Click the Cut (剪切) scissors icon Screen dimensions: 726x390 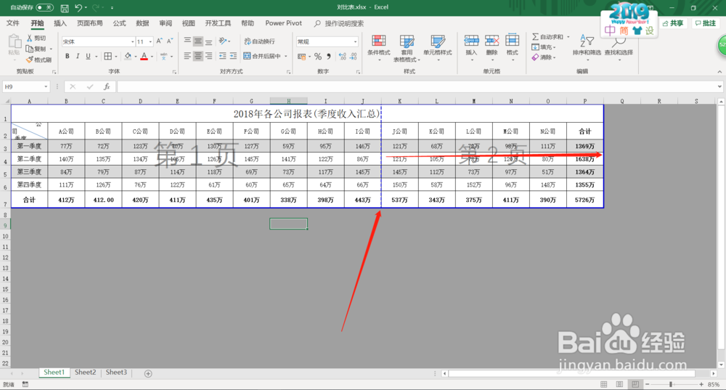tap(30, 38)
